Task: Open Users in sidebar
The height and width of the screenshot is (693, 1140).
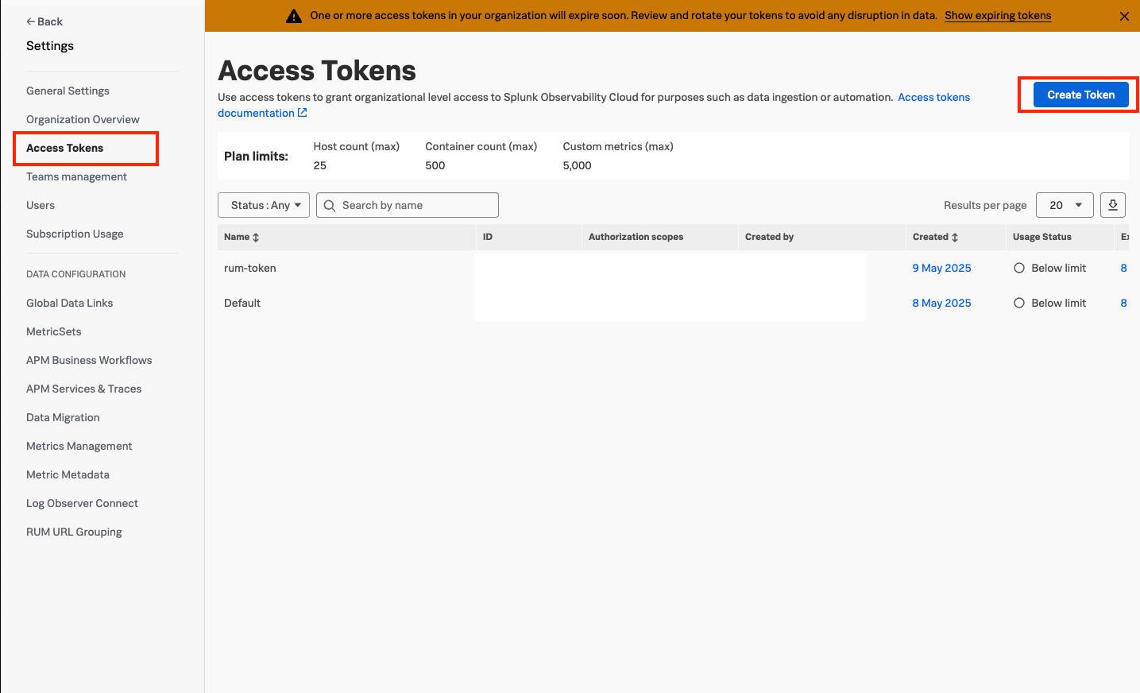Action: coord(41,205)
